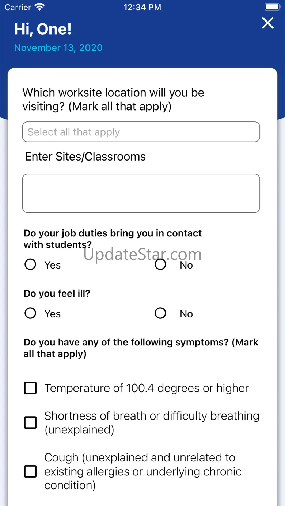The width and height of the screenshot is (285, 506).
Task: Close the health screening form
Action: (x=267, y=23)
